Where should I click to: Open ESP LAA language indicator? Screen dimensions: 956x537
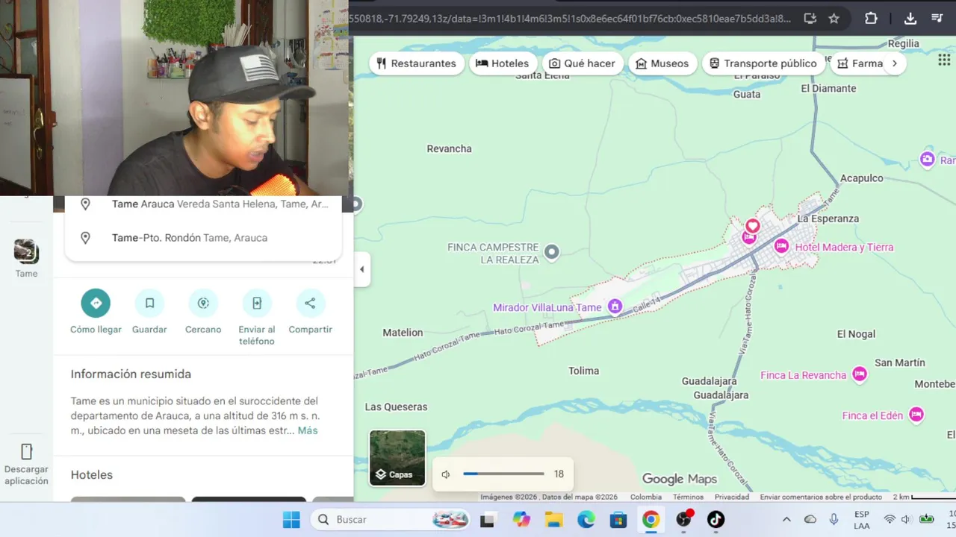[x=861, y=520]
